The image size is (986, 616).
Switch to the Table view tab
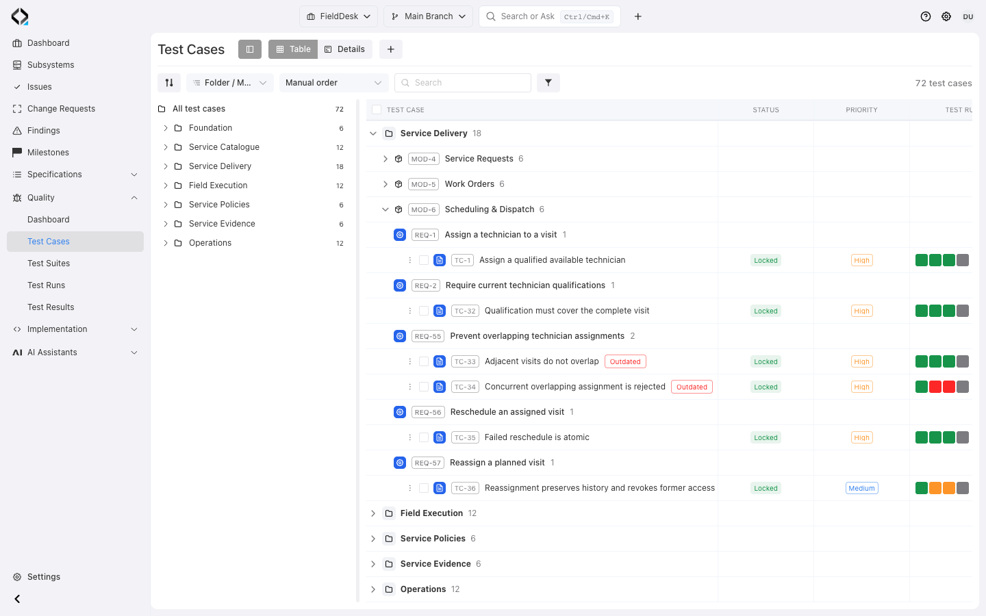(x=293, y=49)
